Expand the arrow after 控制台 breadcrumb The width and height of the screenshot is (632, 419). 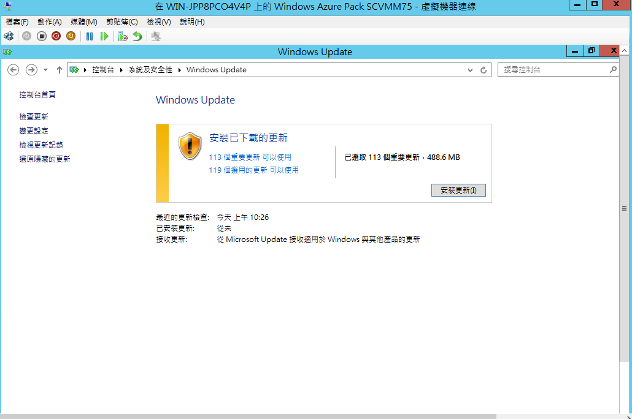tap(121, 70)
